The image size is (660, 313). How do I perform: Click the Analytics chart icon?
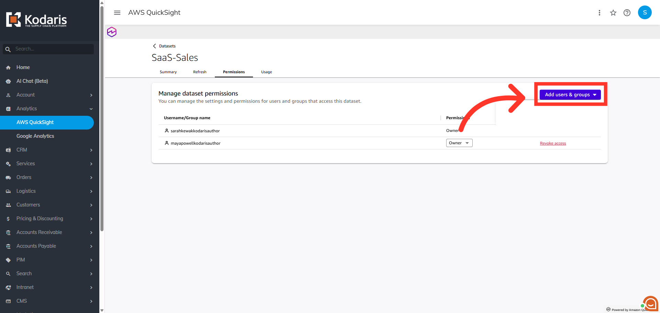point(8,109)
